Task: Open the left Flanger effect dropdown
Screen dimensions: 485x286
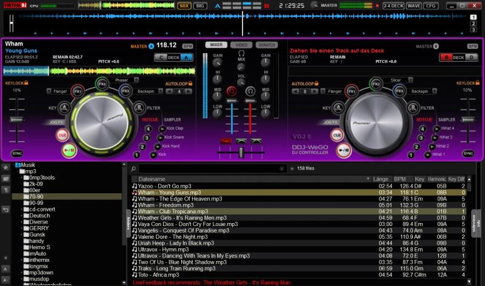Action: pyautogui.click(x=49, y=91)
